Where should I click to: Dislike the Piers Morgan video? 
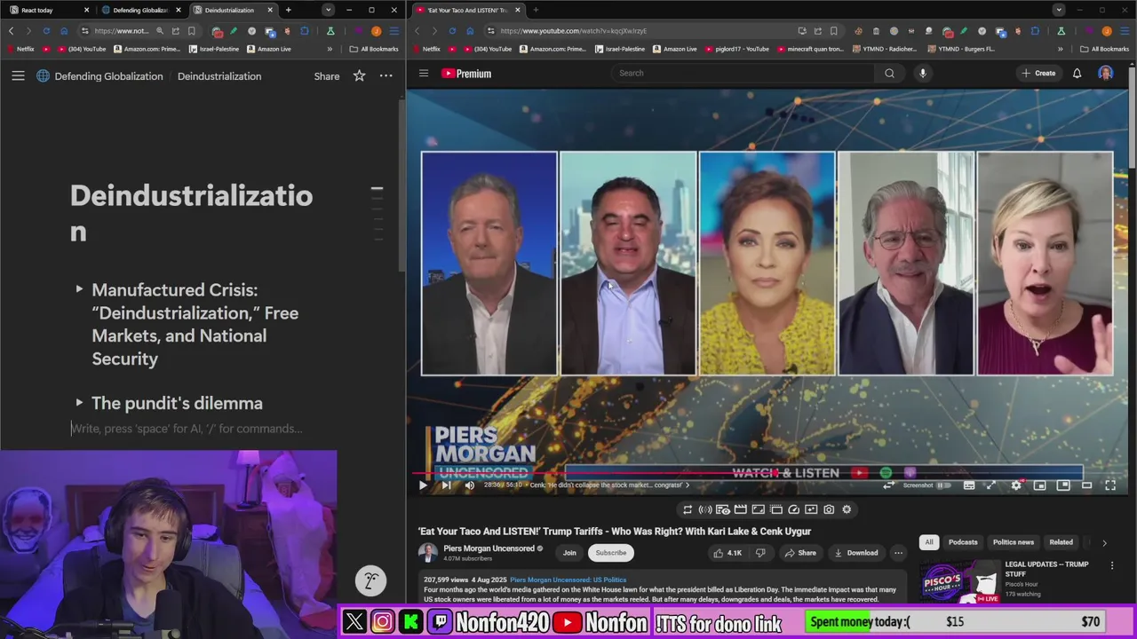[759, 553]
